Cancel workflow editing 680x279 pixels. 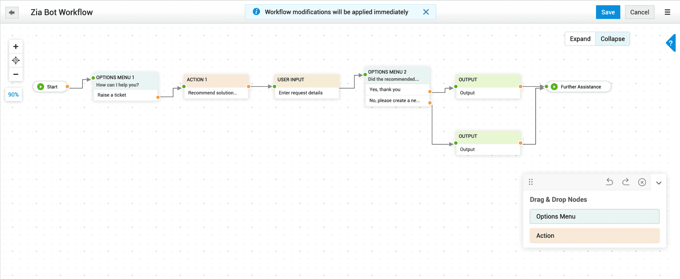640,12
